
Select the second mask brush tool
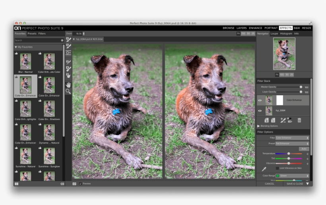(x=68, y=46)
